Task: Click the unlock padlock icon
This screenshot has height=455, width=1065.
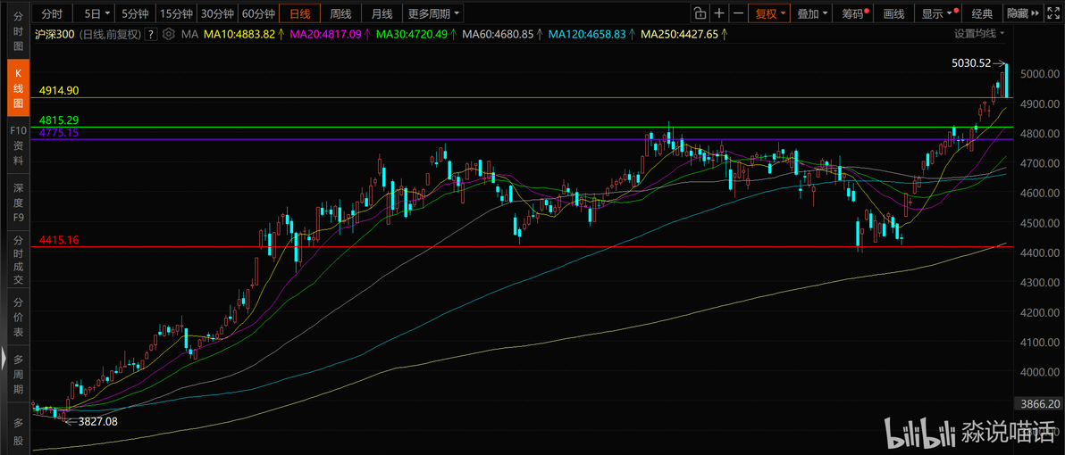Action: pyautogui.click(x=699, y=13)
